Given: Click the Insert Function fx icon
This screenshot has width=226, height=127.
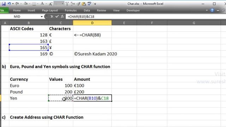Looking at the screenshot, I should click(62, 17).
